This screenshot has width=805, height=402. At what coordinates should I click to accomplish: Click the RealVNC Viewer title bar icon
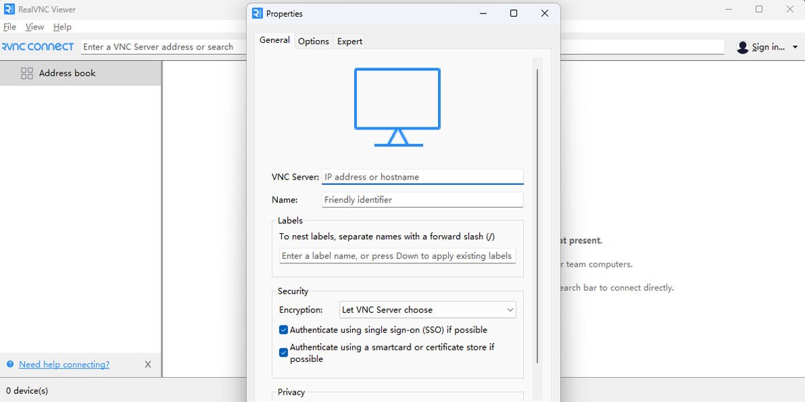[9, 9]
